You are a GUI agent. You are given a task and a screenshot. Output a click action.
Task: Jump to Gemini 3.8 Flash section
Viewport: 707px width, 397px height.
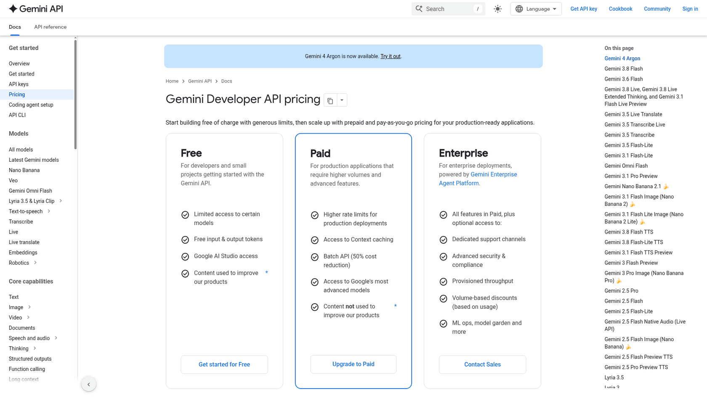624,69
